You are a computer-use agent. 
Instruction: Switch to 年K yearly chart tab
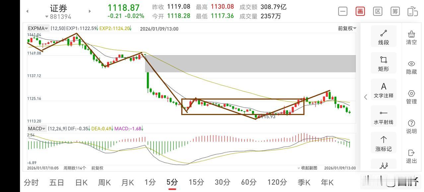pyautogui.click(x=327, y=182)
